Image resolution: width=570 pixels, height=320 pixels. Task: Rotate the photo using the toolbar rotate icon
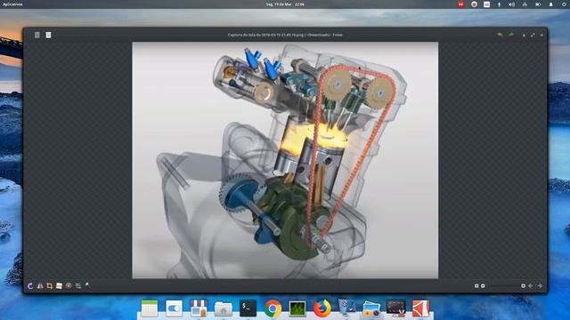pos(30,286)
